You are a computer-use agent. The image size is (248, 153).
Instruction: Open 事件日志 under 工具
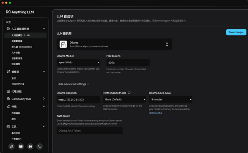coord(15,133)
